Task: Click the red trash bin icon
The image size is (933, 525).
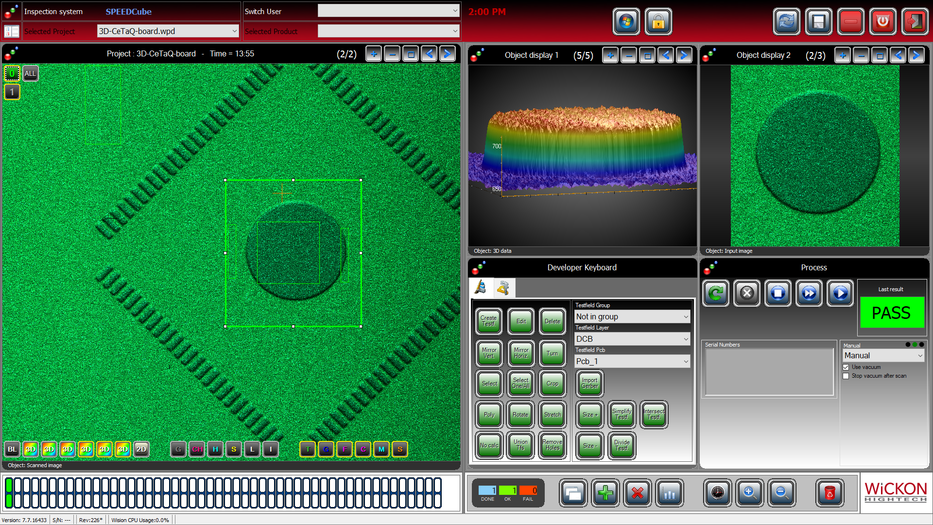Action: pos(829,493)
